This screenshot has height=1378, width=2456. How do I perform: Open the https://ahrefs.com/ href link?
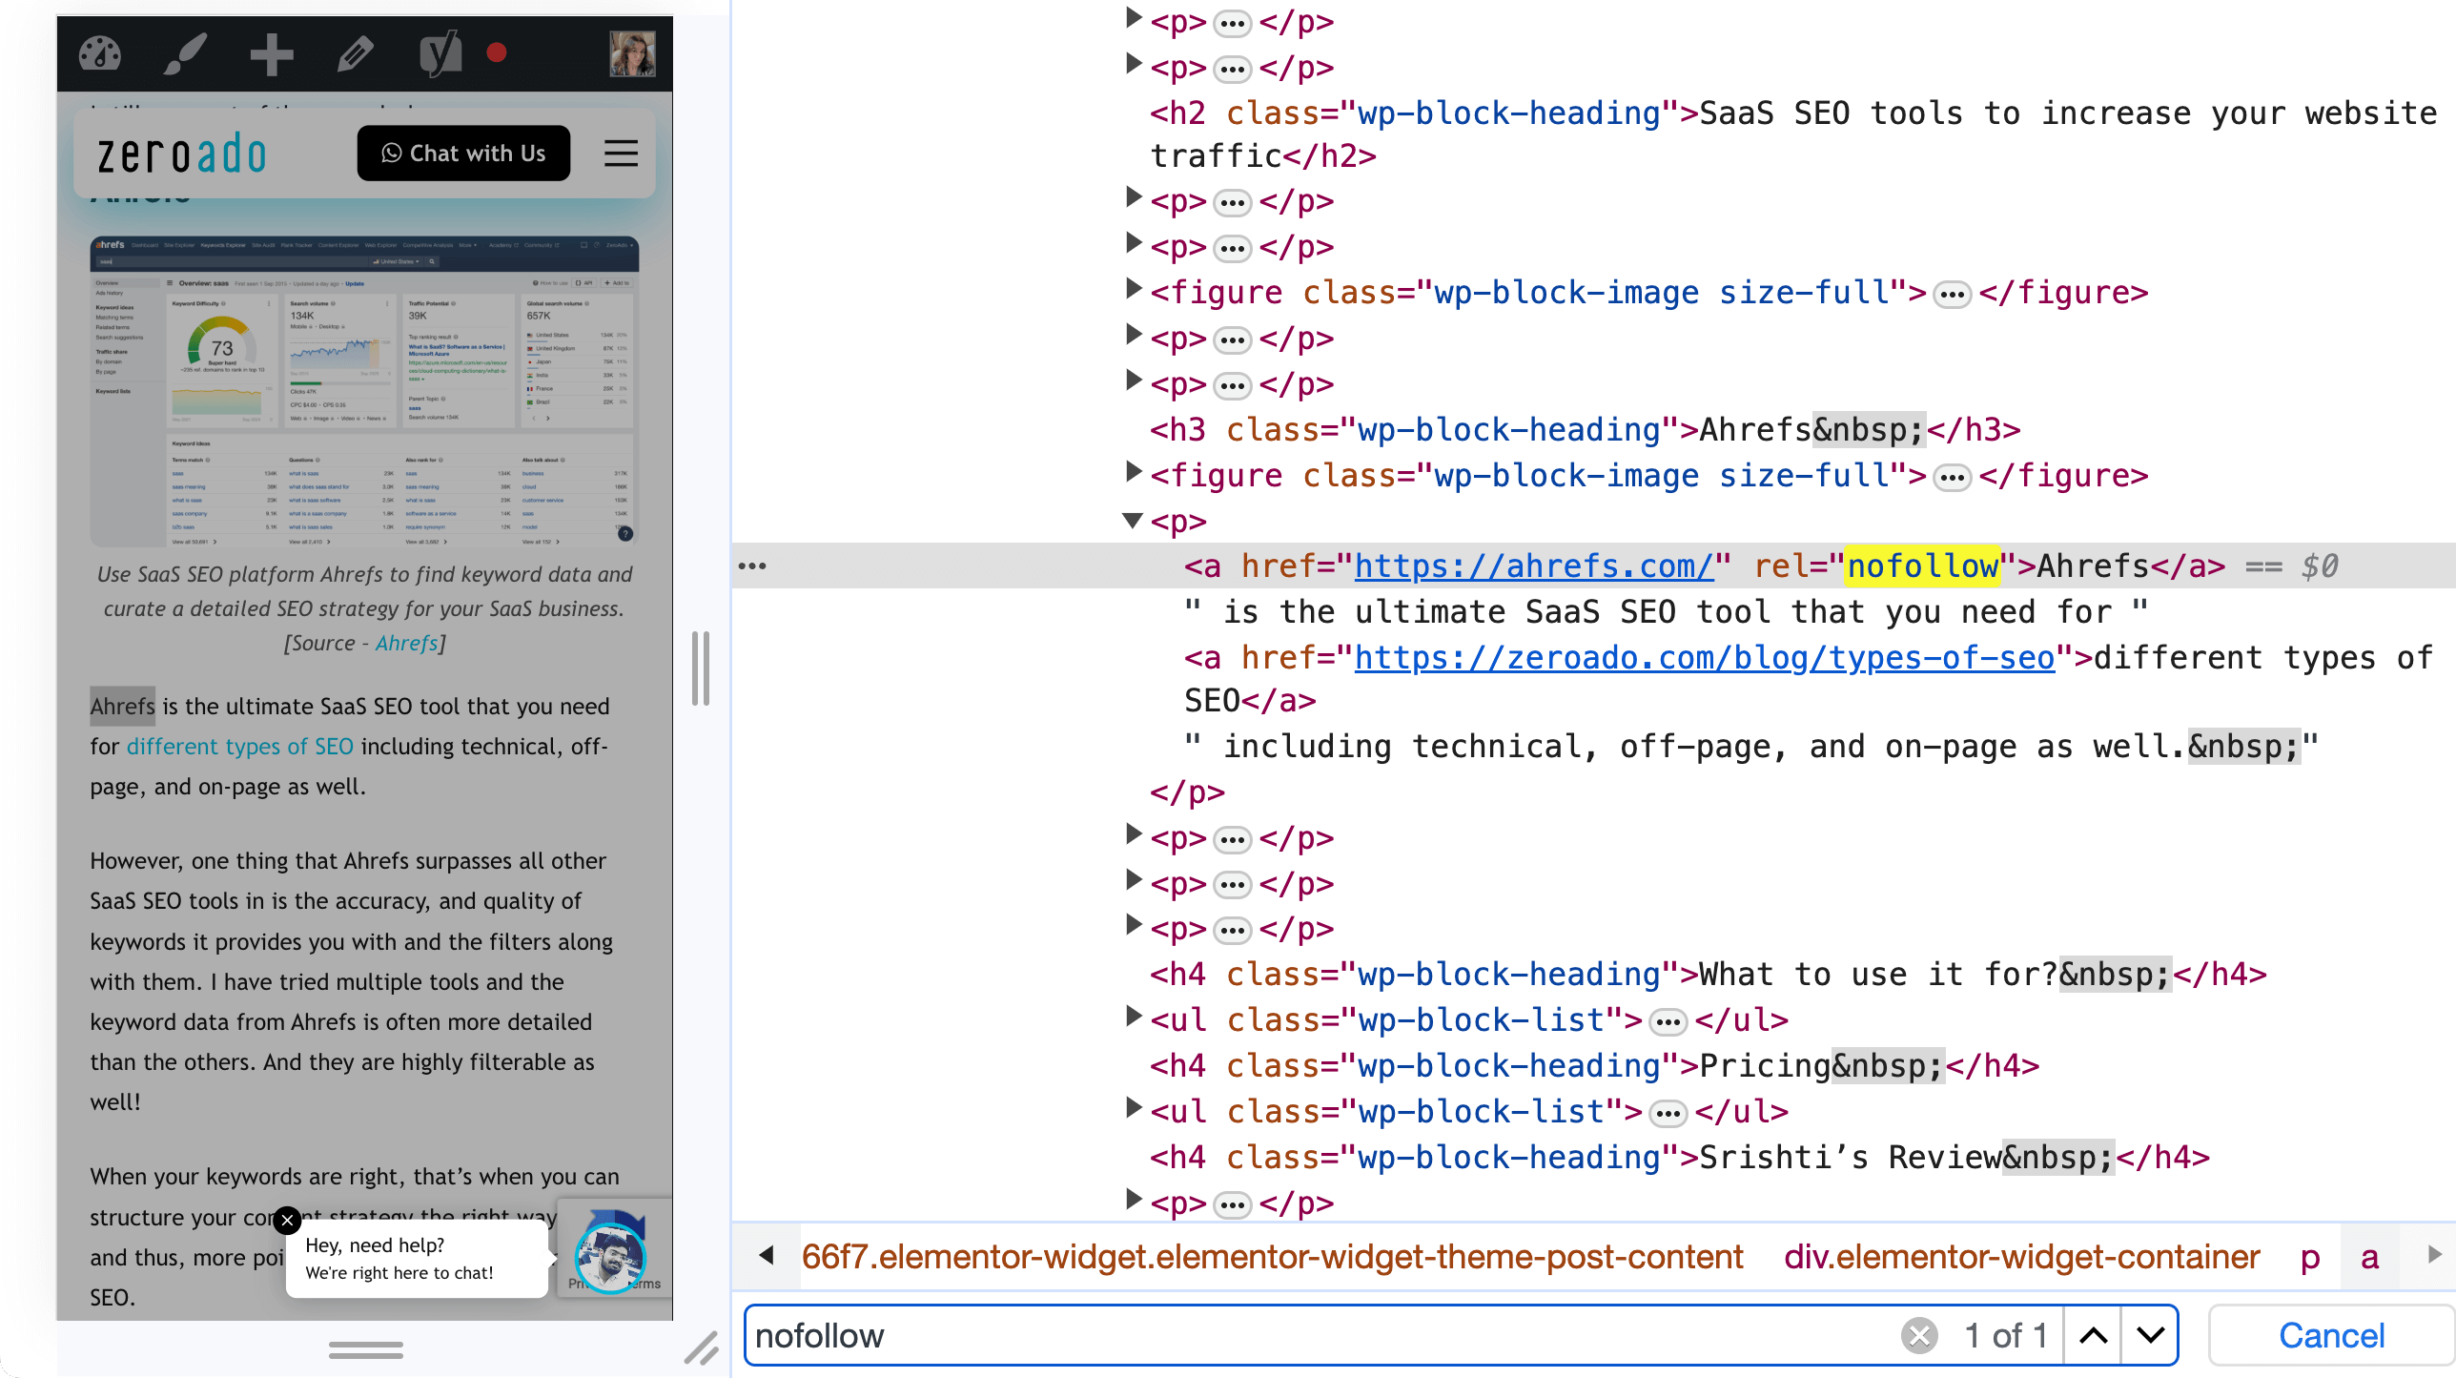tap(1534, 566)
